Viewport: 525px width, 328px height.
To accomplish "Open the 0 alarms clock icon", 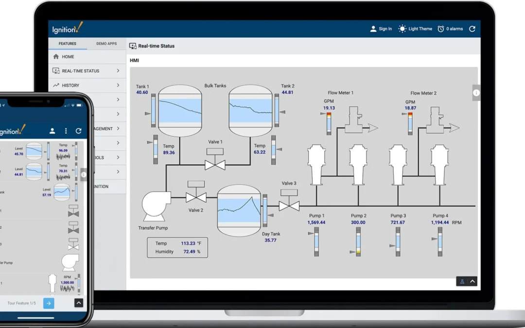I will [440, 29].
